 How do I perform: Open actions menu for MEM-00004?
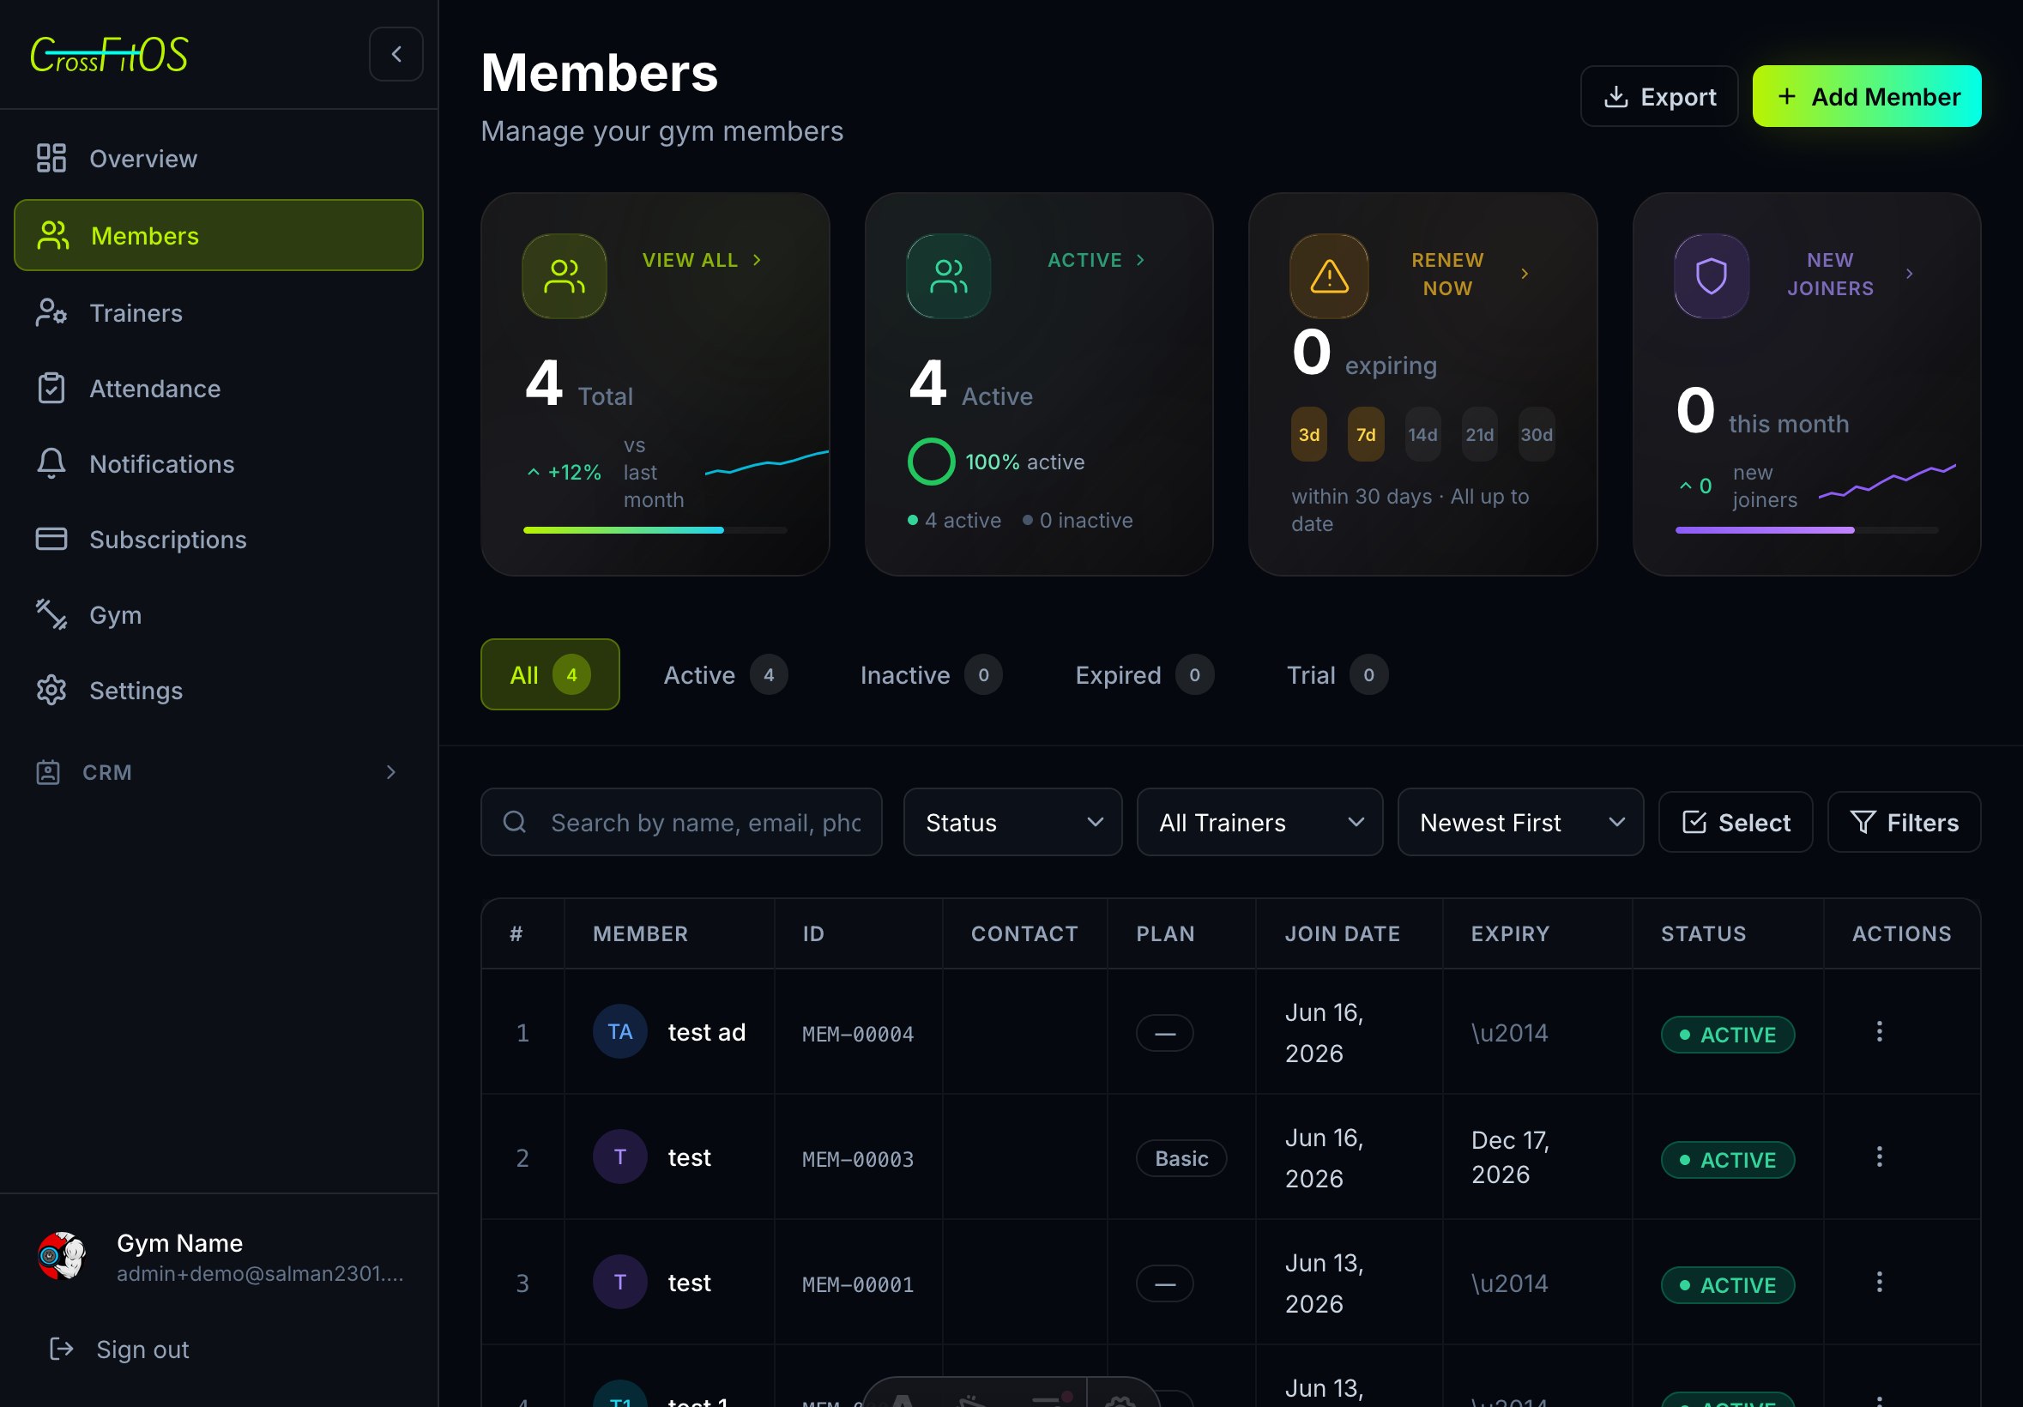pos(1879,1032)
